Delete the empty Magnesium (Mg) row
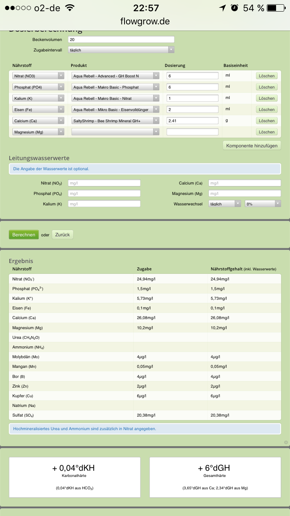This screenshot has height=516, width=290. (266, 132)
